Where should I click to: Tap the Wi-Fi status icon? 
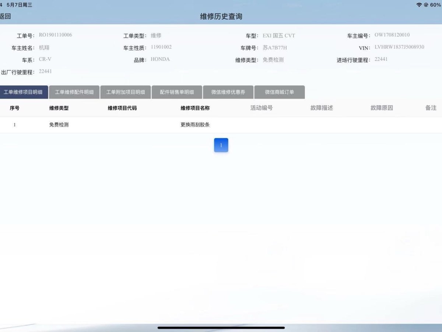pos(419,5)
